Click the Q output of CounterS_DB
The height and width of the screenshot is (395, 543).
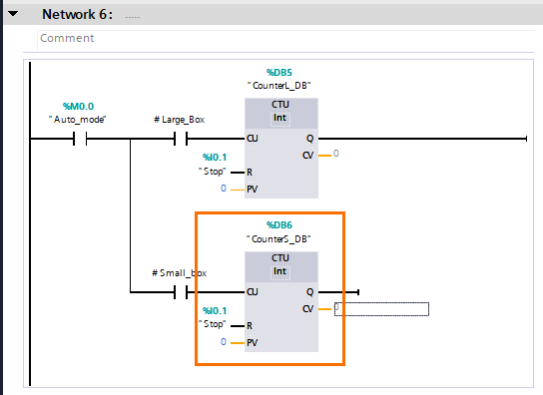[x=310, y=292]
